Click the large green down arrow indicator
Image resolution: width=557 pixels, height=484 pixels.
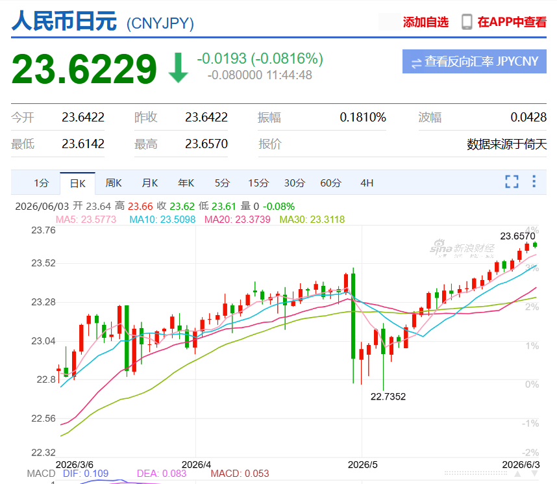coord(178,68)
